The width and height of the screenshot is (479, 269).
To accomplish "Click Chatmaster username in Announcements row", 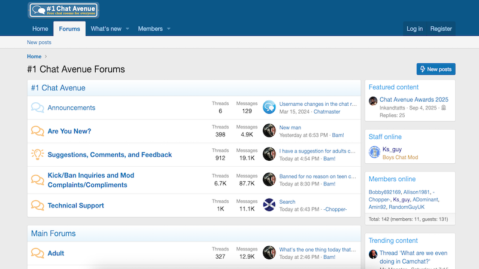I will 327,112.
